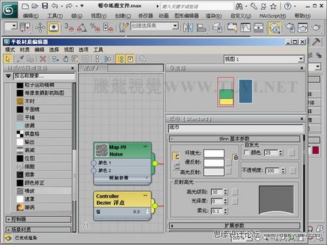Screen dimensions: 327x245
Task: Click the star favorites icon
Action: (x=273, y=7)
